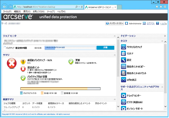The image size is (169, 118).
Task: Collapse the Tasks (タスク) section
Action: (x=162, y=41)
